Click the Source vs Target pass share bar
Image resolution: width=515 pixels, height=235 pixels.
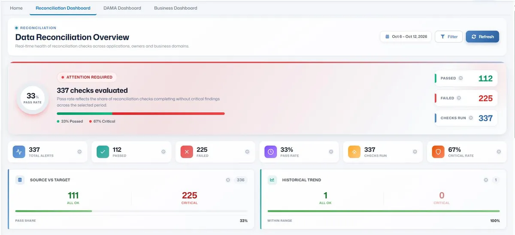(131, 211)
